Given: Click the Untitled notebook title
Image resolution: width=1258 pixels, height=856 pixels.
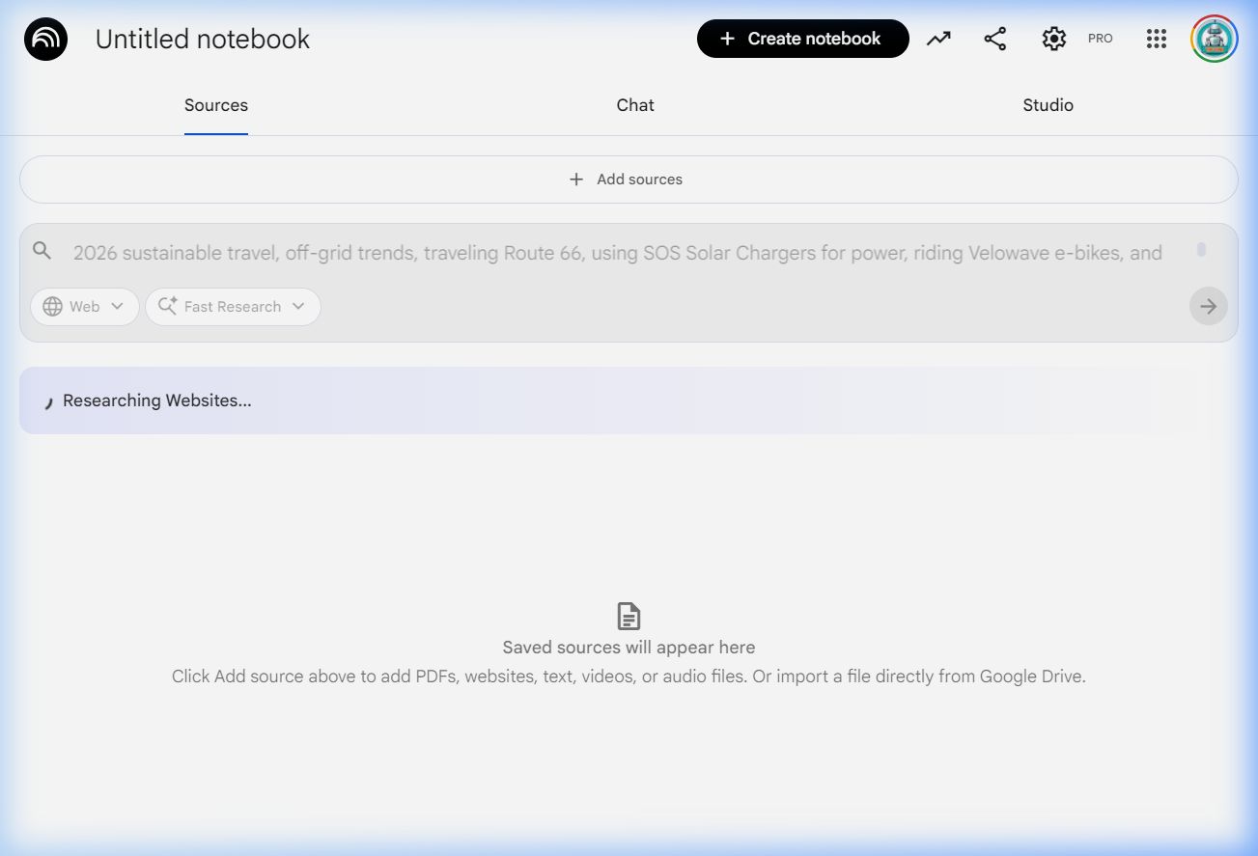Looking at the screenshot, I should 203,40.
